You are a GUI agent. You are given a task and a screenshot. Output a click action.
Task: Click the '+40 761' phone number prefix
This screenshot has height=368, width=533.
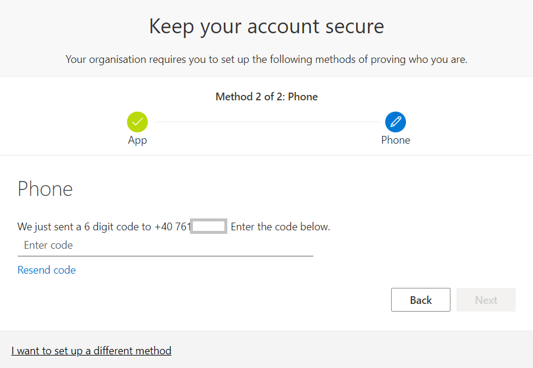173,227
